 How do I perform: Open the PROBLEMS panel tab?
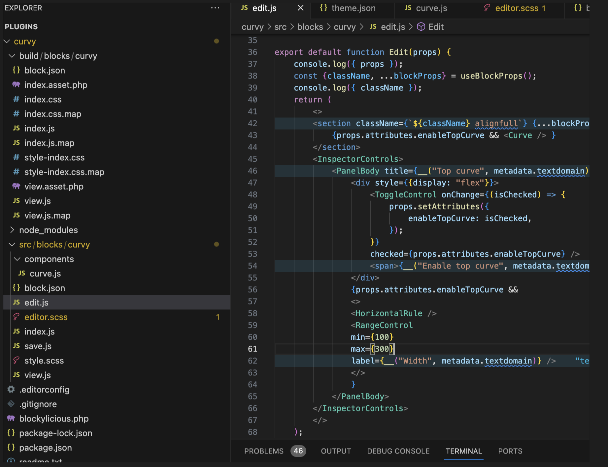click(264, 451)
